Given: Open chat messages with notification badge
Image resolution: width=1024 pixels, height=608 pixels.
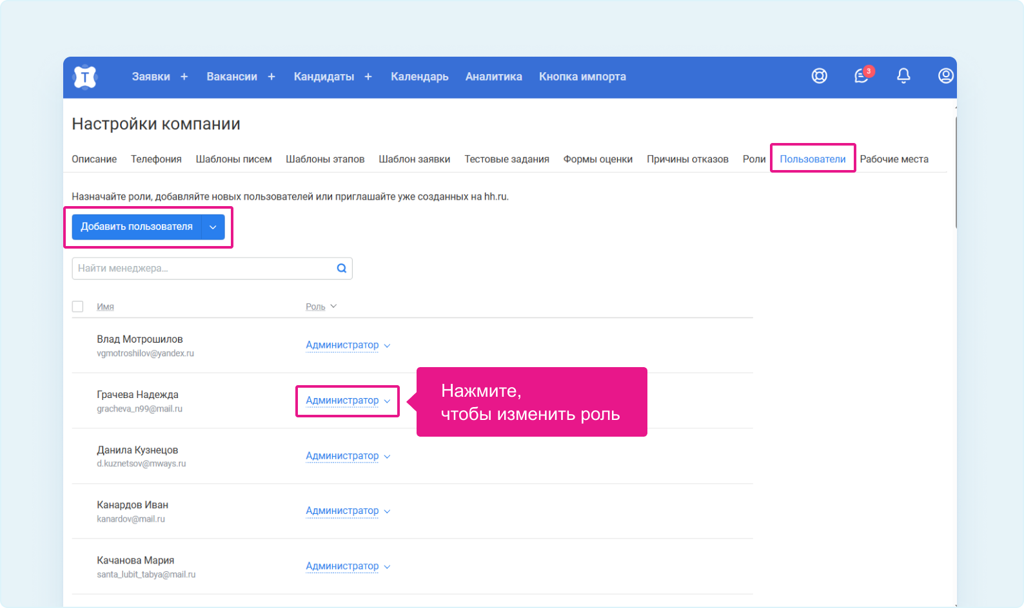Looking at the screenshot, I should pyautogui.click(x=862, y=76).
